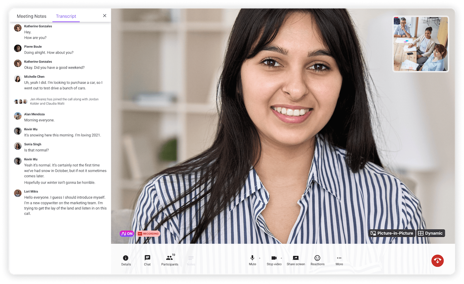Close the Meeting Notes panel
Image resolution: width=464 pixels, height=284 pixels.
click(104, 16)
